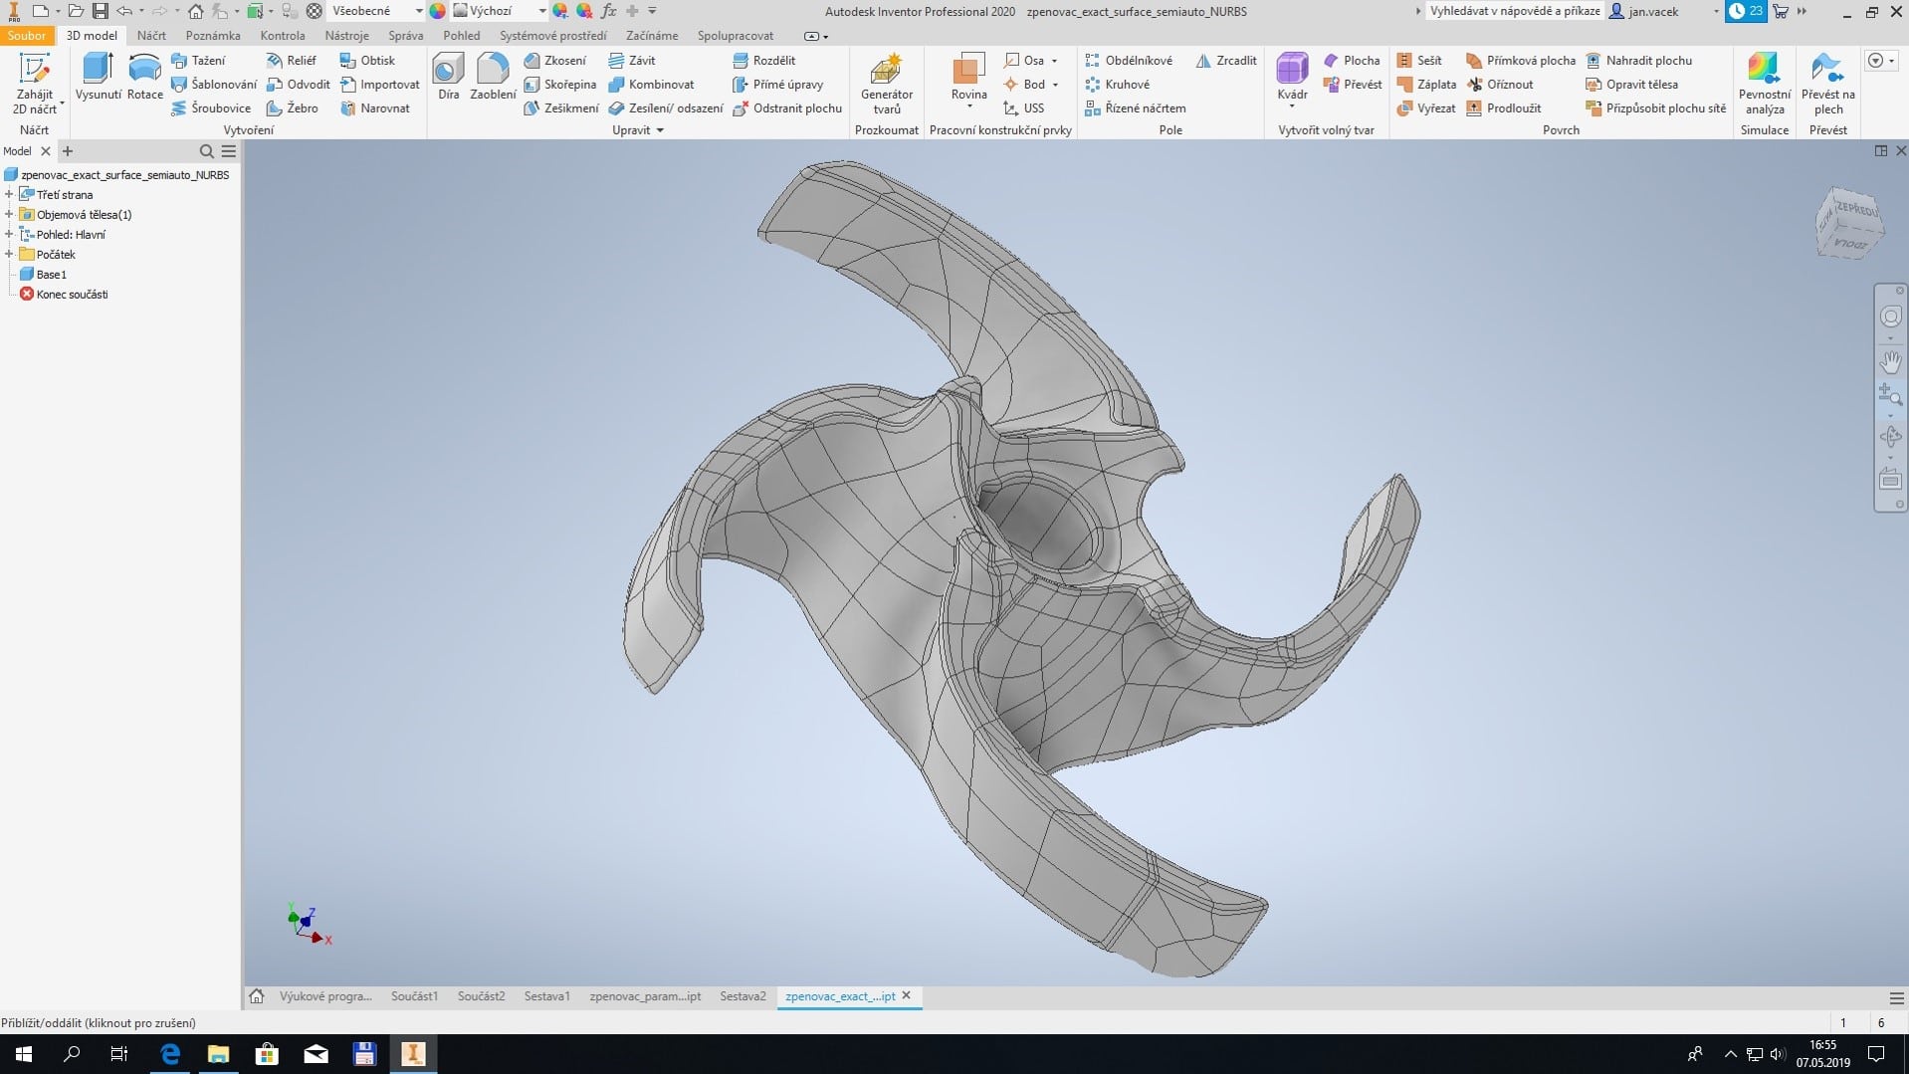Image resolution: width=1909 pixels, height=1074 pixels.
Task: Run Pevnostní analýza simulation
Action: coord(1764,85)
